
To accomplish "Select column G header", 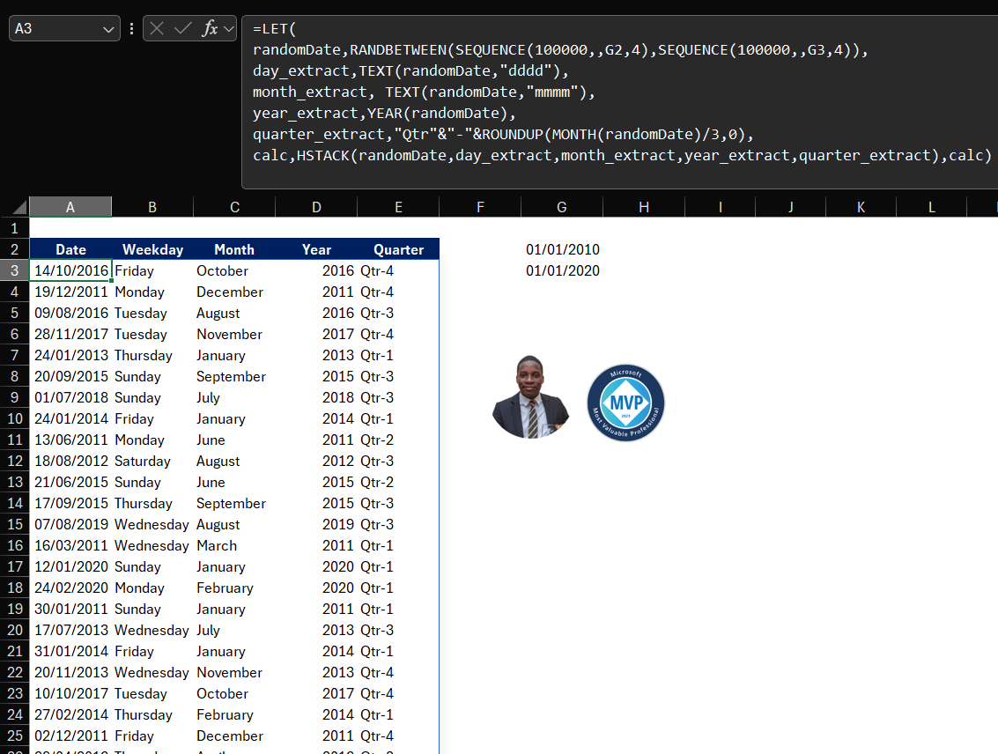I will pos(561,206).
